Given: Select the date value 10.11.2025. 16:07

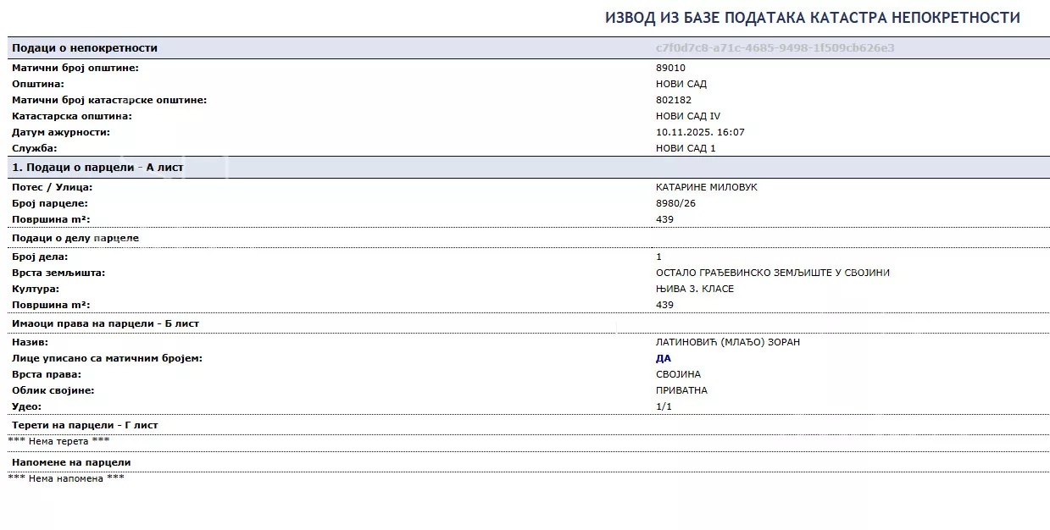Looking at the screenshot, I should [x=700, y=132].
